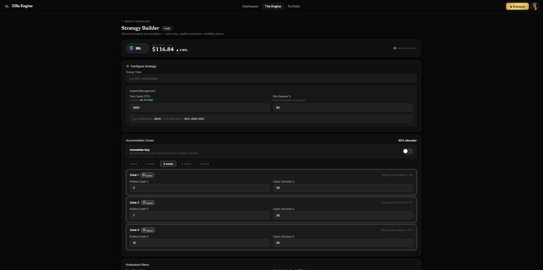
Task: Edit Zone 1 Pullback Depth field
Action: 199,188
